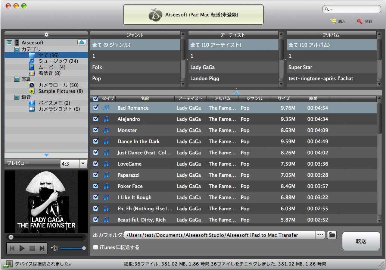Adjust the preview volume slider
386x270 pixels.
[x=73, y=248]
